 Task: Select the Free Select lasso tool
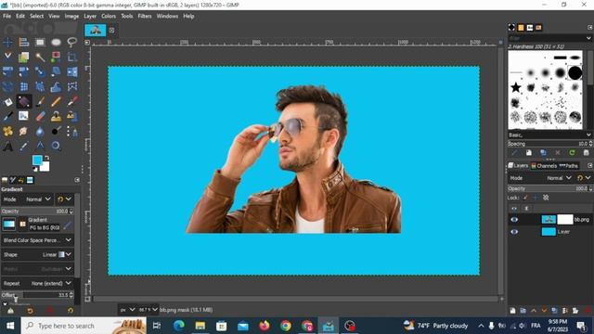tap(72, 42)
